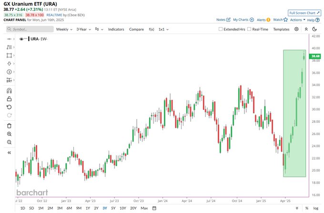Select the 2Y time range
Image resolution: width=324 pixels, height=213 pixels.
coord(96,208)
